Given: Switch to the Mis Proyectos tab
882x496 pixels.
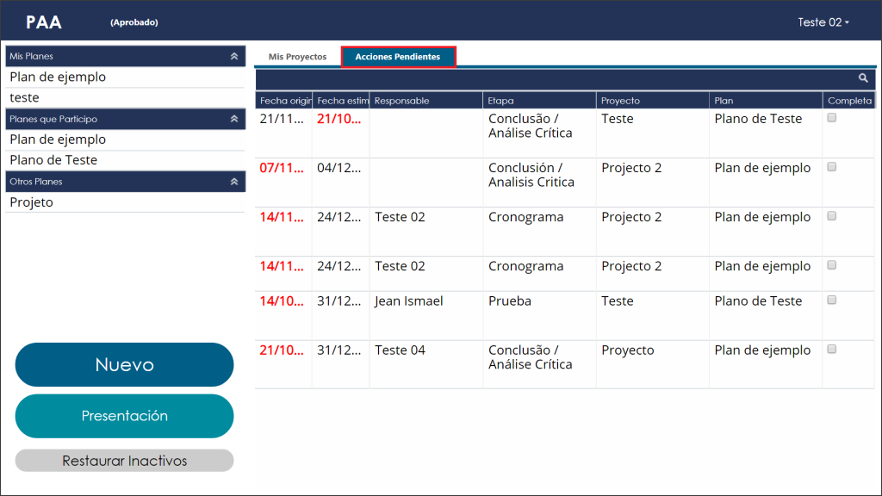Looking at the screenshot, I should (x=297, y=57).
